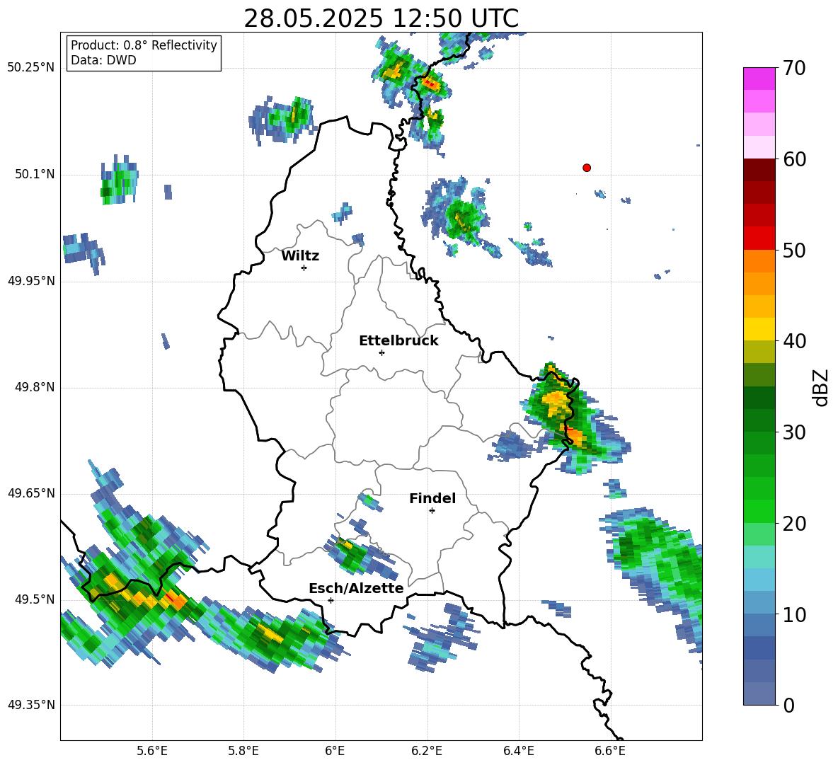838x765 pixels.
Task: Click the 5.8°E longitude label
Action: (243, 751)
